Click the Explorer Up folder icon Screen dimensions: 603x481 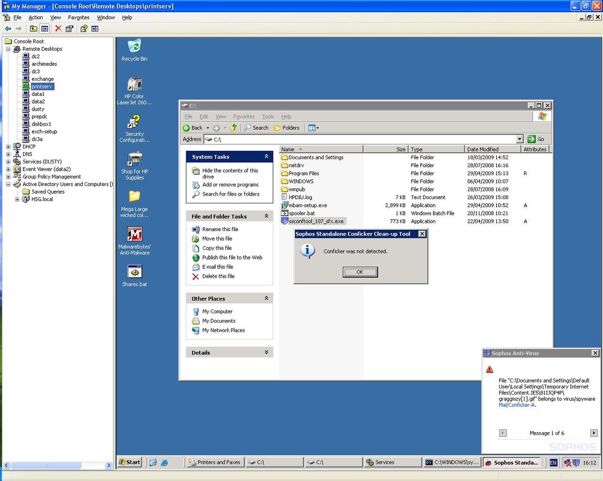point(233,128)
